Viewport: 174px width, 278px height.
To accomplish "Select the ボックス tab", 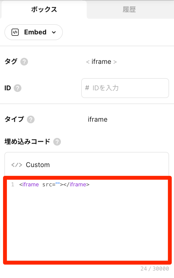I will [44, 10].
